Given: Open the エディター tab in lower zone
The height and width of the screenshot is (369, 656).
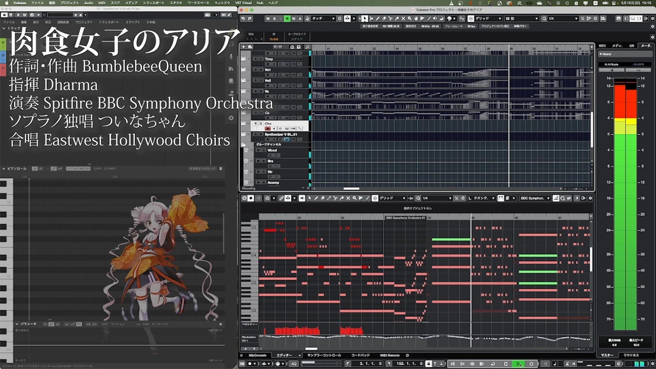Looking at the screenshot, I should click(284, 355).
